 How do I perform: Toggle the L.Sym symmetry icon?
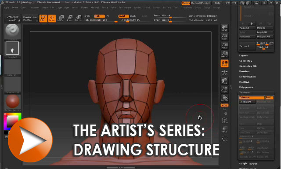coord(224,72)
